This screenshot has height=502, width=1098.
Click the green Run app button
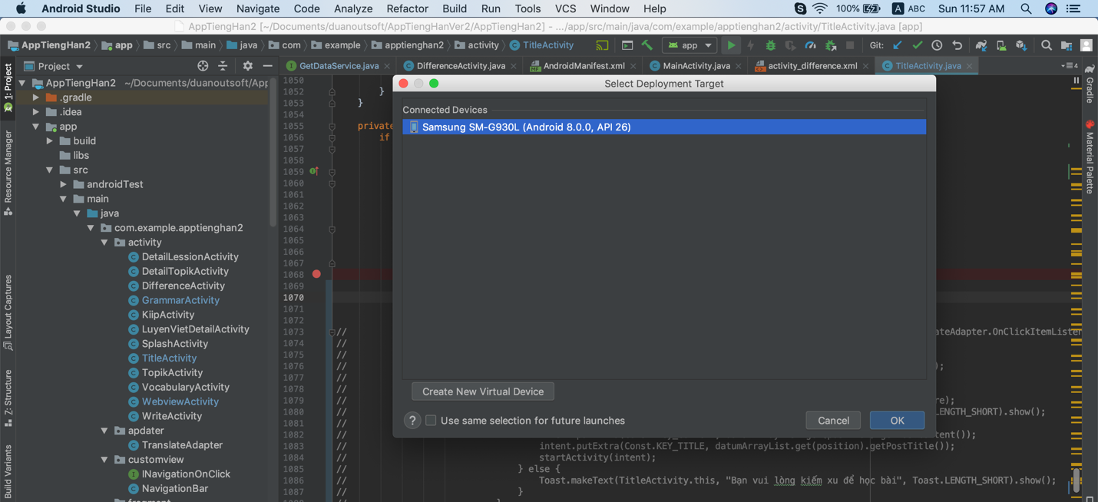(x=731, y=45)
